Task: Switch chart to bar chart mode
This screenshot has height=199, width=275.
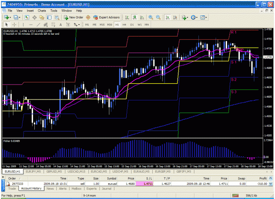Action: (127, 17)
